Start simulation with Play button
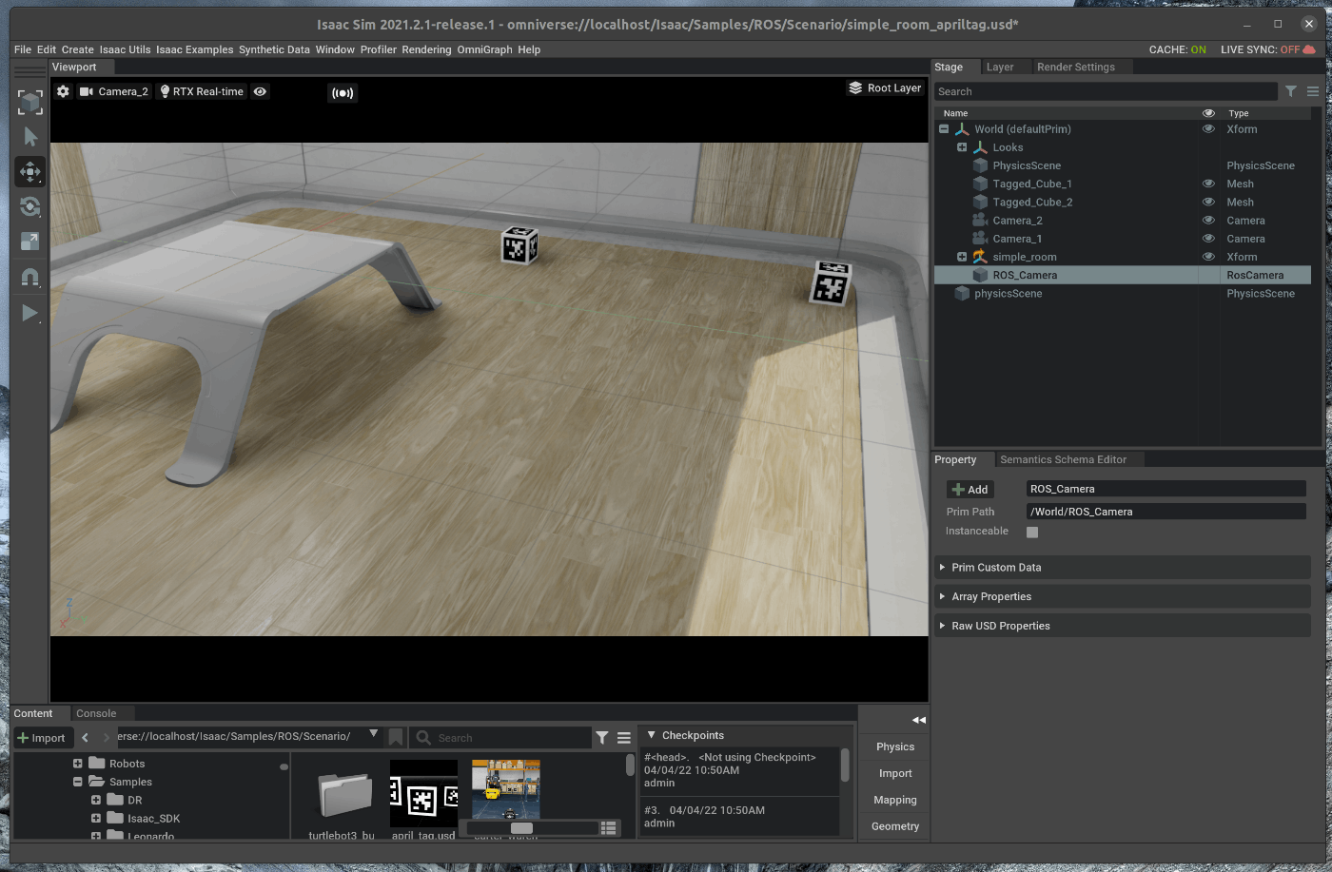Screen dimensions: 1332x872 point(30,313)
